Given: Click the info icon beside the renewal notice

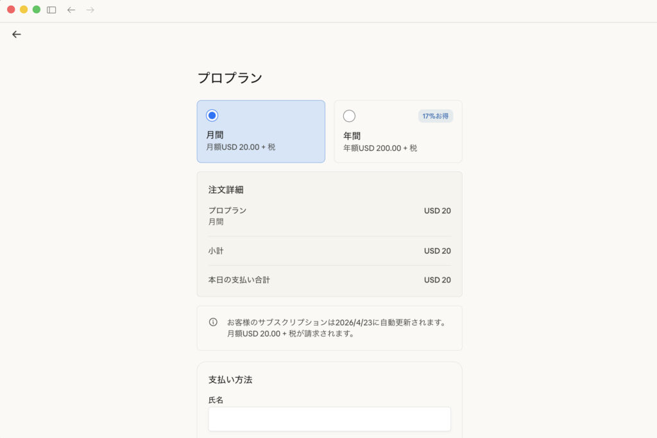Looking at the screenshot, I should tap(214, 322).
